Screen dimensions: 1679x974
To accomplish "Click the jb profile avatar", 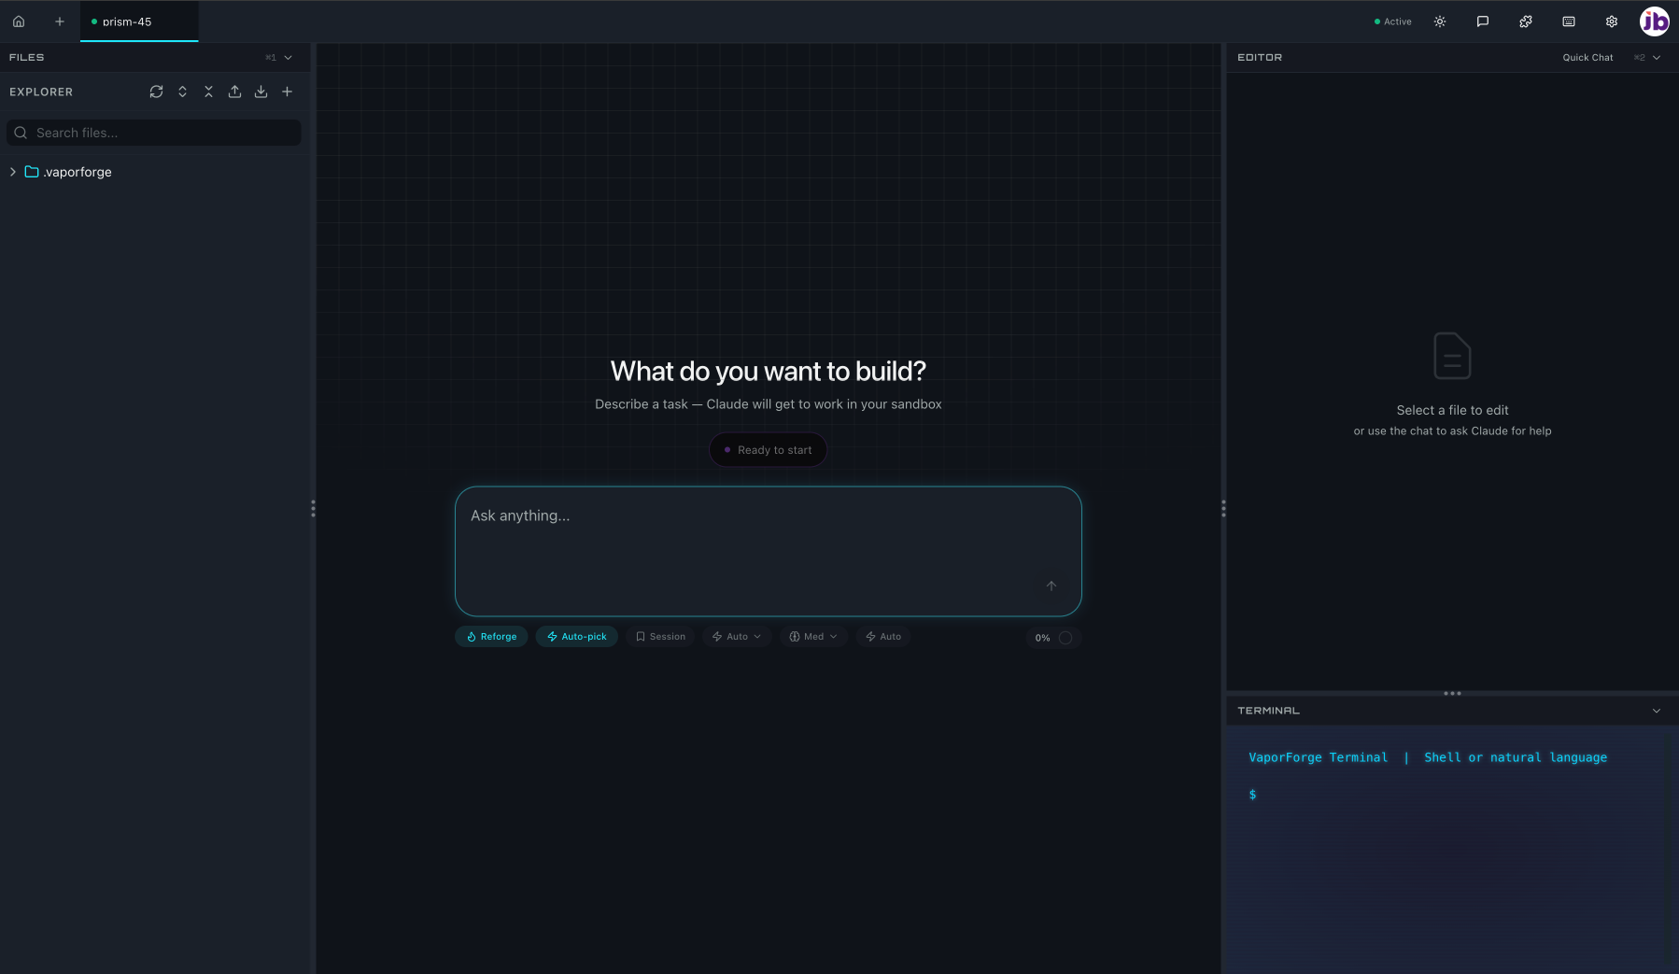I will tap(1654, 21).
